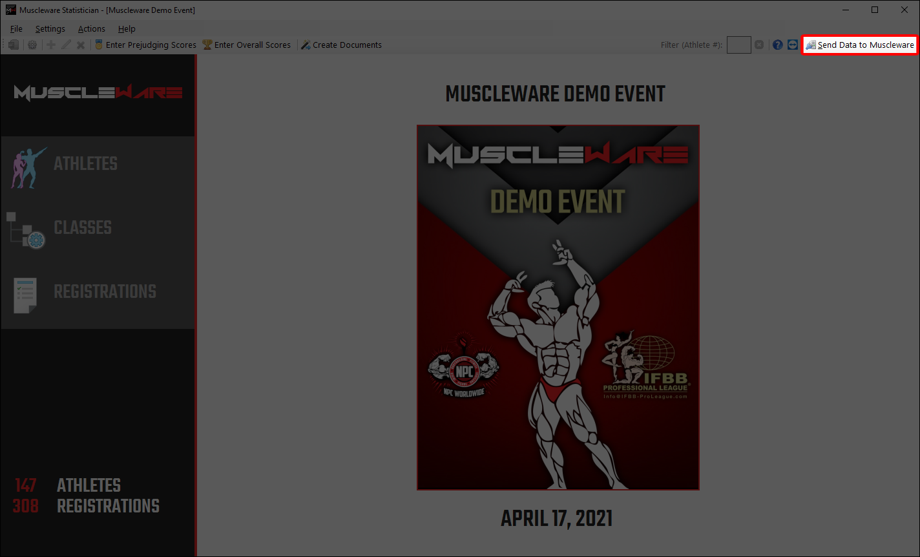The image size is (920, 557).
Task: Open the Settings menu
Action: point(50,28)
